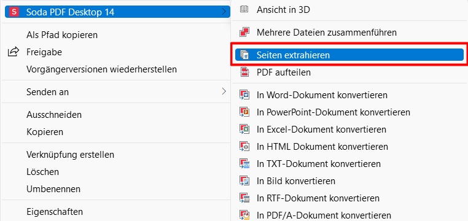Click the Word-Dokument convert icon

click(244, 95)
